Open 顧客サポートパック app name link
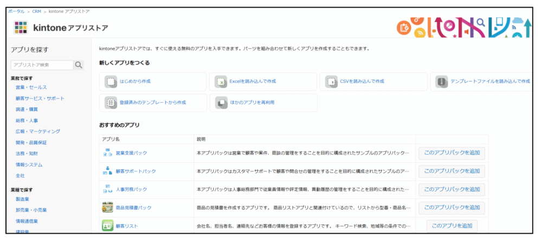 (x=136, y=171)
